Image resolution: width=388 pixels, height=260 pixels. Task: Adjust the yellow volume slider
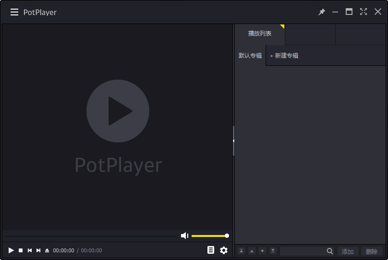[210, 236]
